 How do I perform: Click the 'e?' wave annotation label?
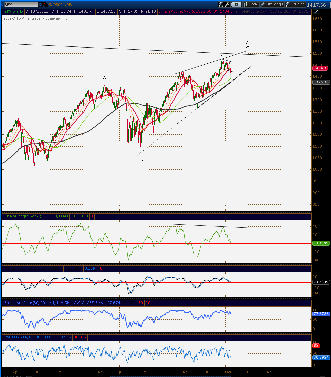pos(247,48)
